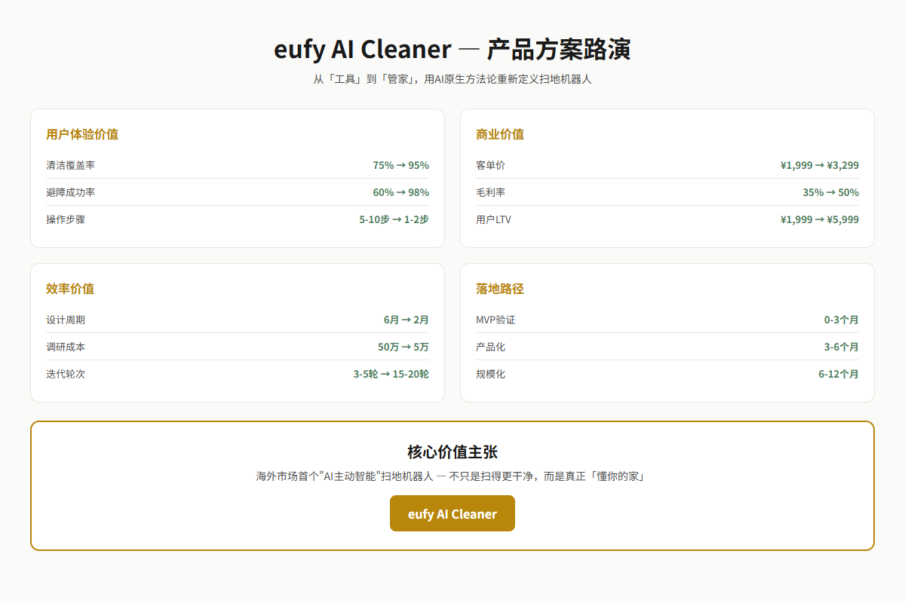Select the 75% → 95% value
Screen dimensions: 905x603
click(x=401, y=165)
